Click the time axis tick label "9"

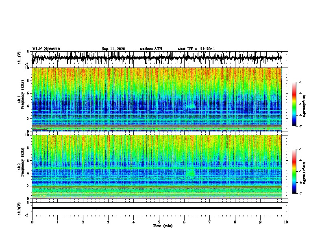pos(260,222)
